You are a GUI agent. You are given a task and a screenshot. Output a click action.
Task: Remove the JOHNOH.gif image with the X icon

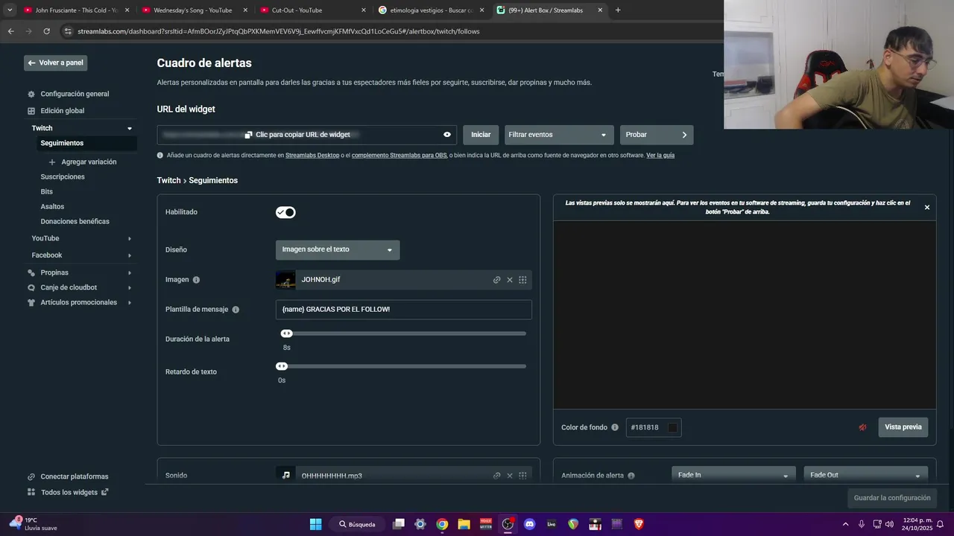(x=510, y=280)
